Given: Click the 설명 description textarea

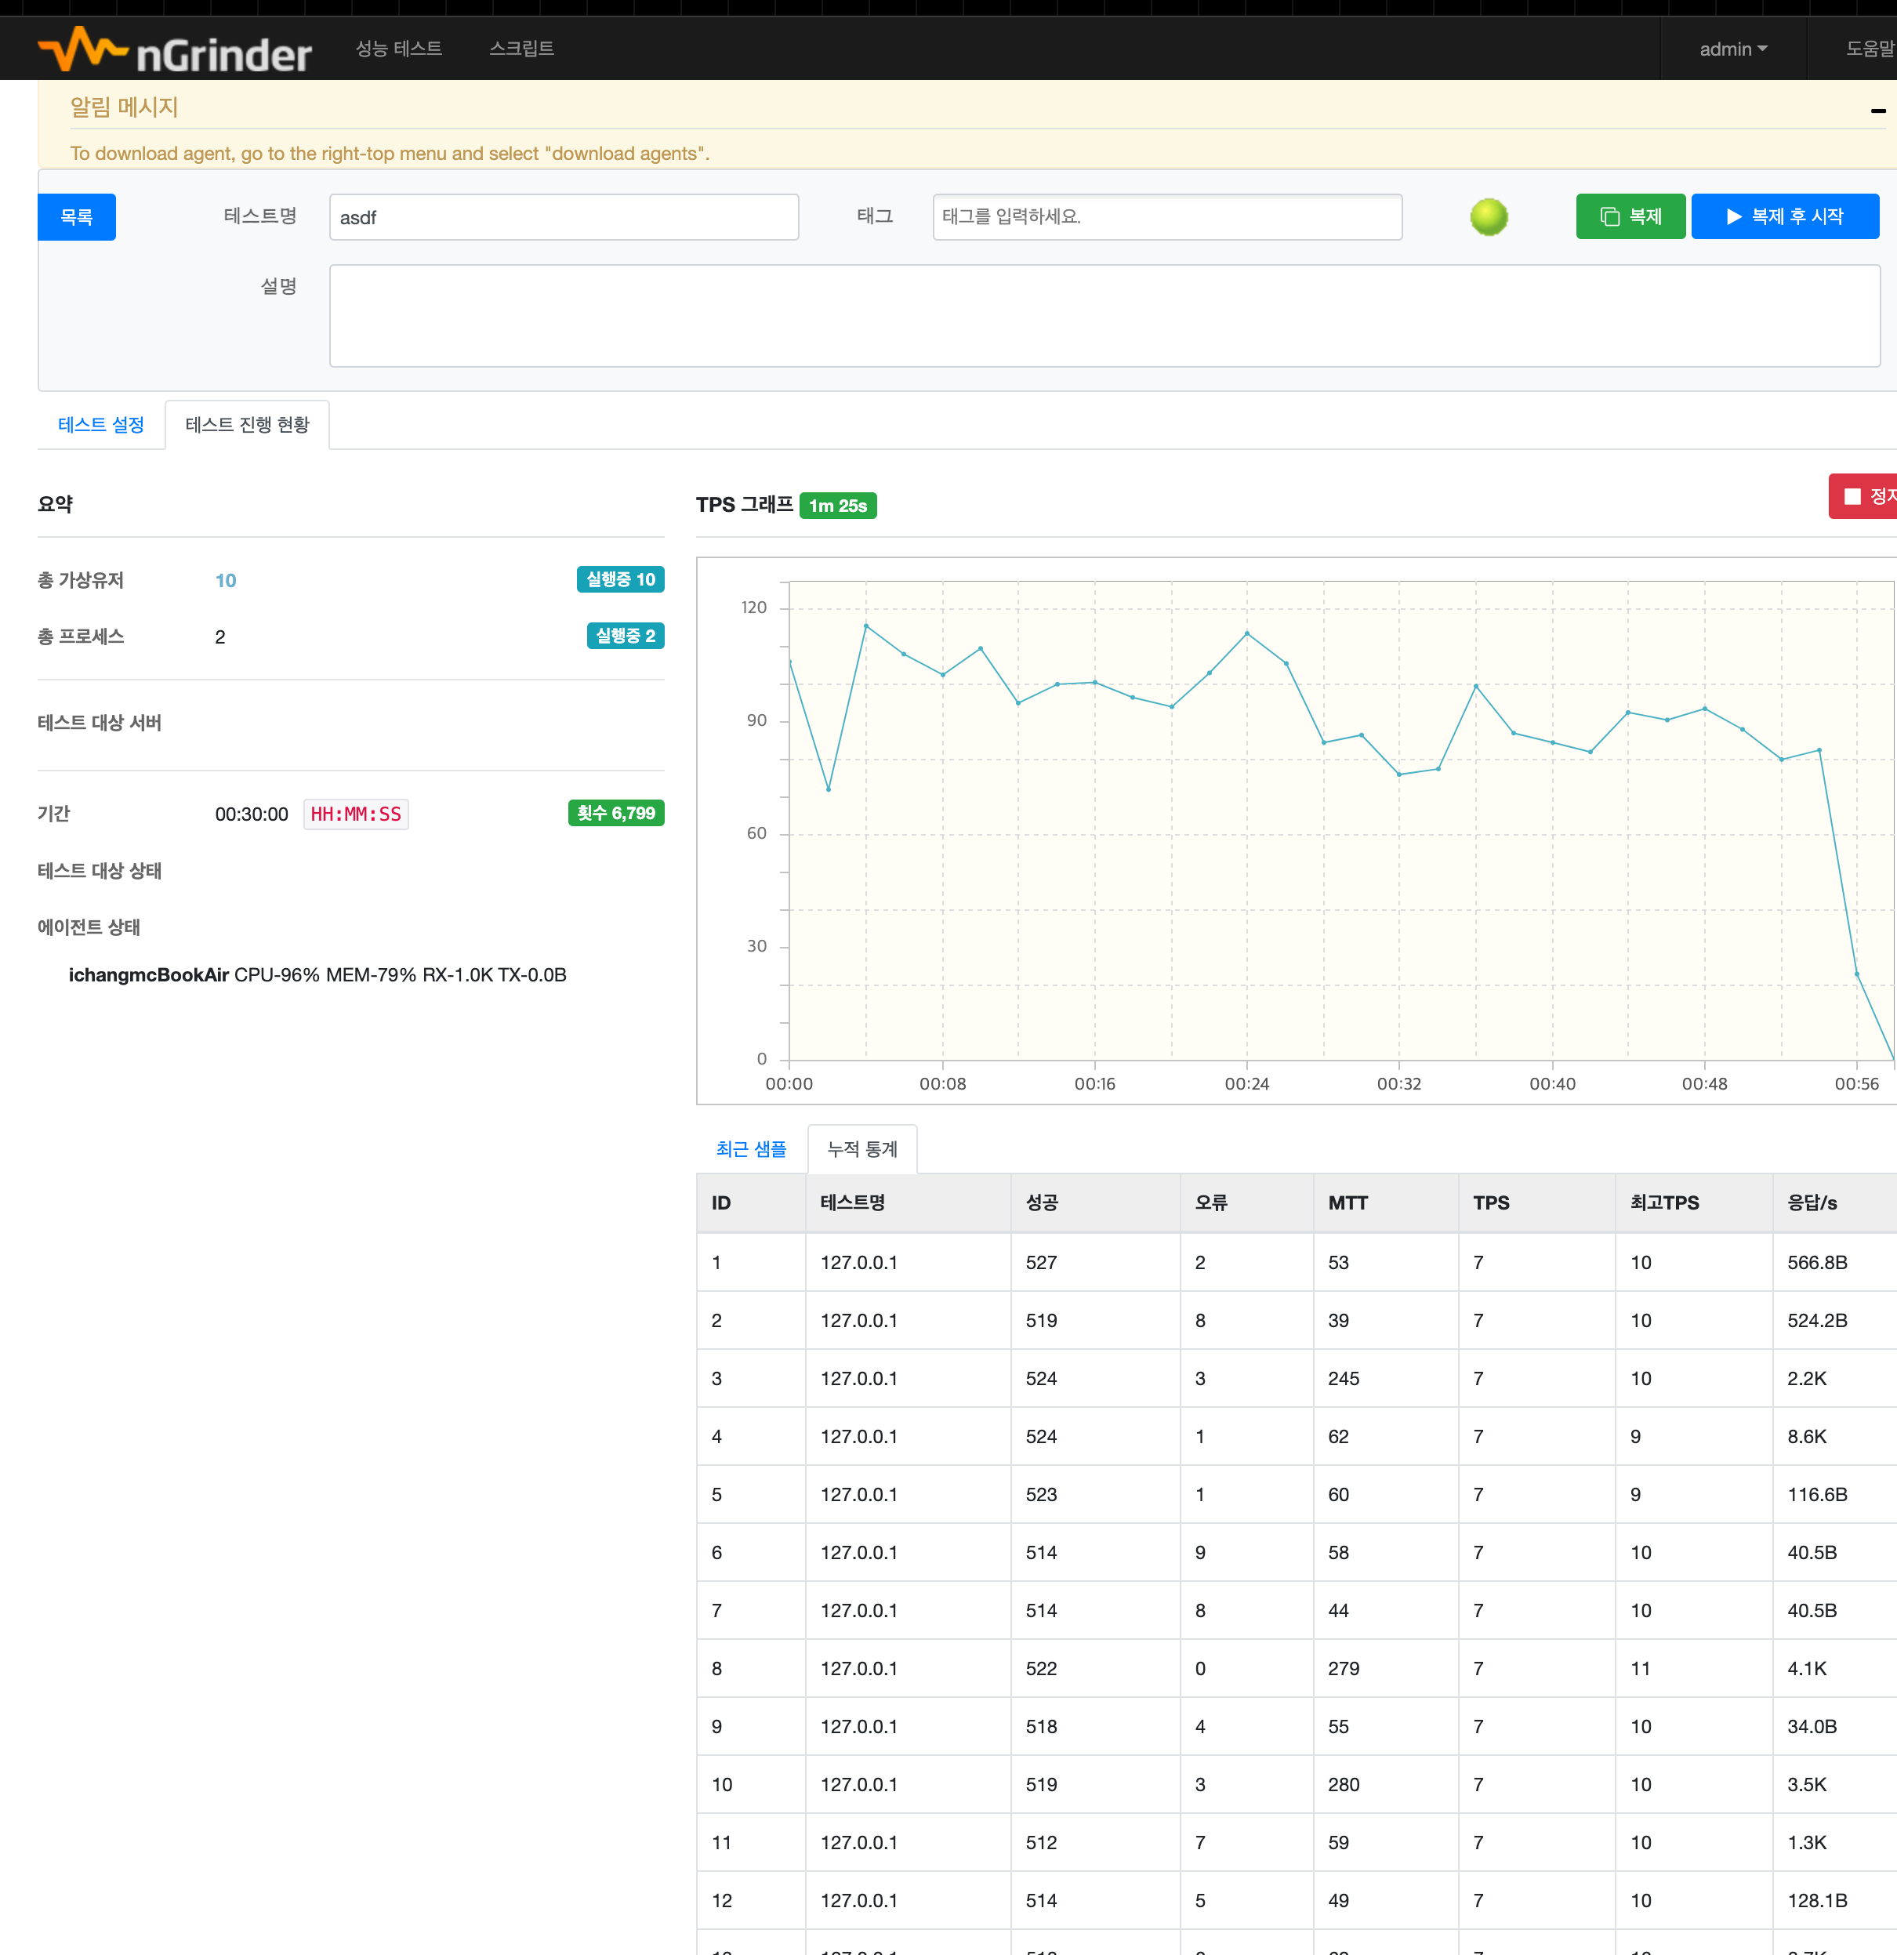Looking at the screenshot, I should pos(1104,315).
